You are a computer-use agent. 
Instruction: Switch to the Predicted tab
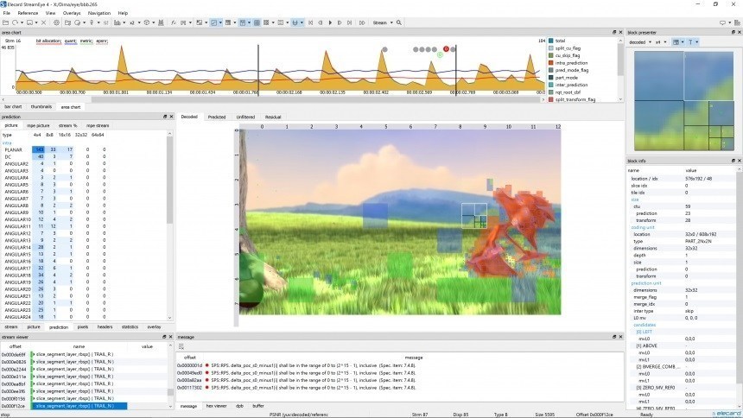pos(217,117)
